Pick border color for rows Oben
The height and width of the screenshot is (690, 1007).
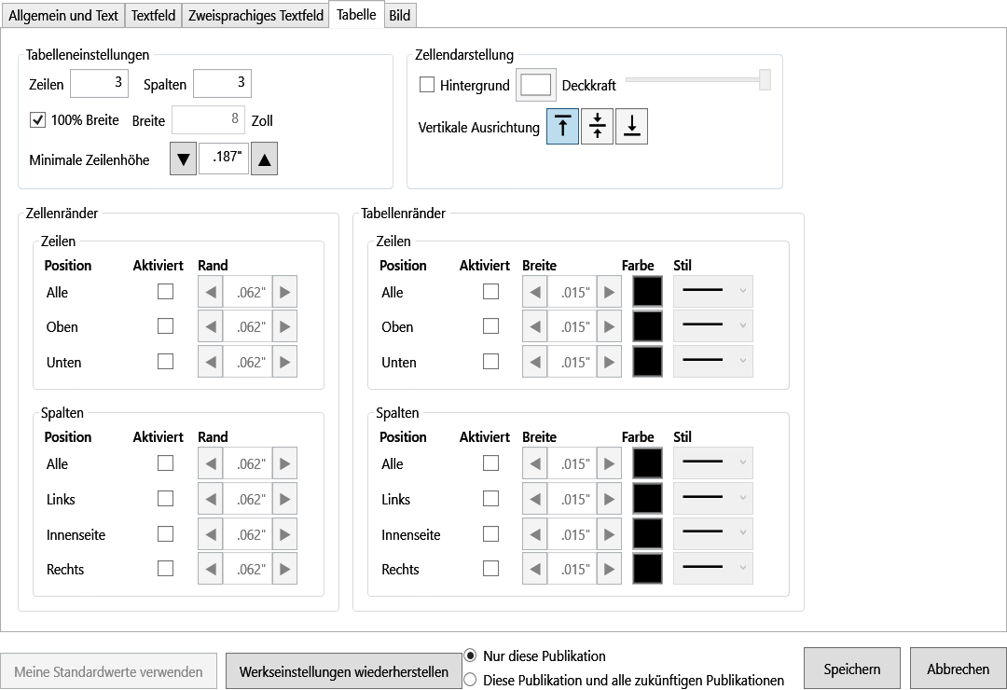tap(647, 326)
